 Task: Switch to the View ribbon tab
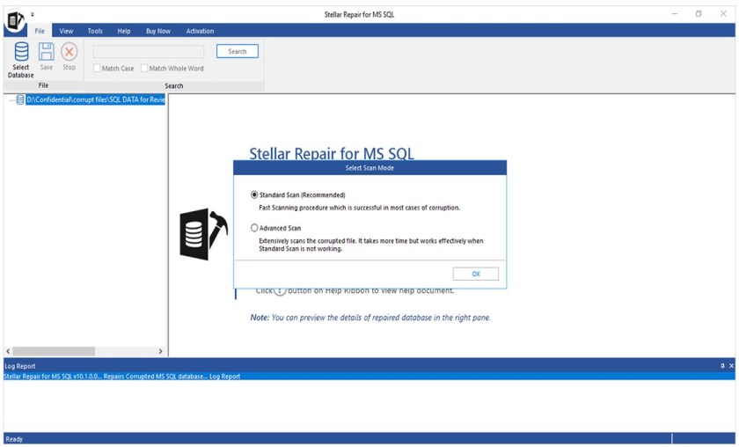coord(66,31)
